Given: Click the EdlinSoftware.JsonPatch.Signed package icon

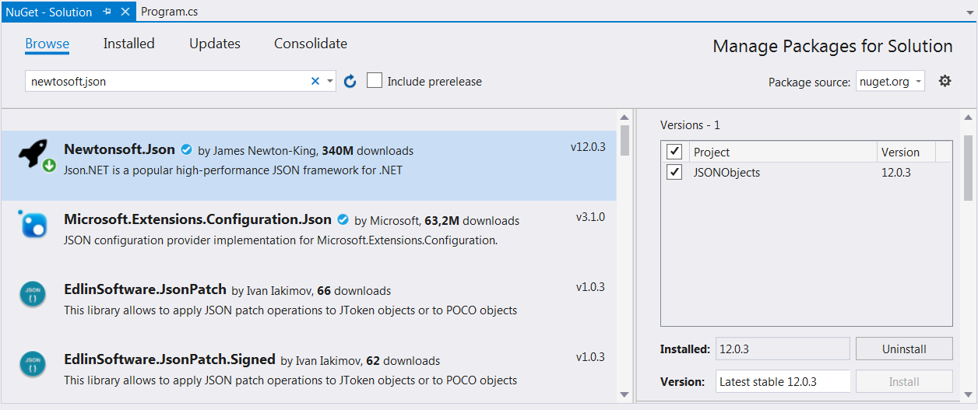Looking at the screenshot, I should tap(32, 364).
